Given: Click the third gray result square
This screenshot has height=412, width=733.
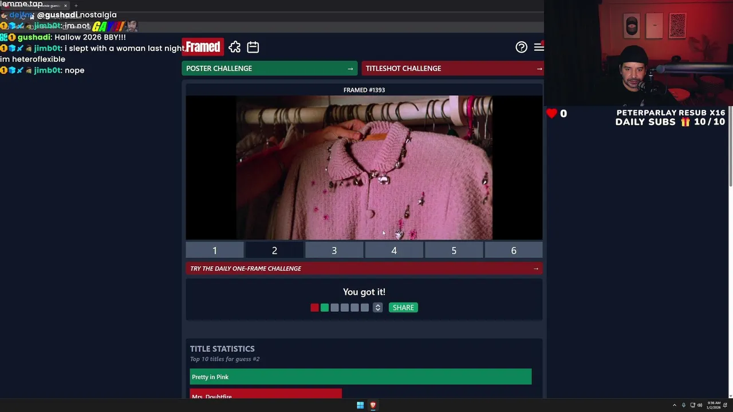Looking at the screenshot, I should (334, 308).
